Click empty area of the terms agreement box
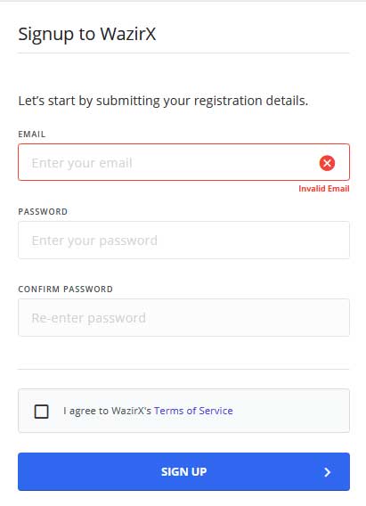The image size is (366, 506). pyautogui.click(x=290, y=411)
